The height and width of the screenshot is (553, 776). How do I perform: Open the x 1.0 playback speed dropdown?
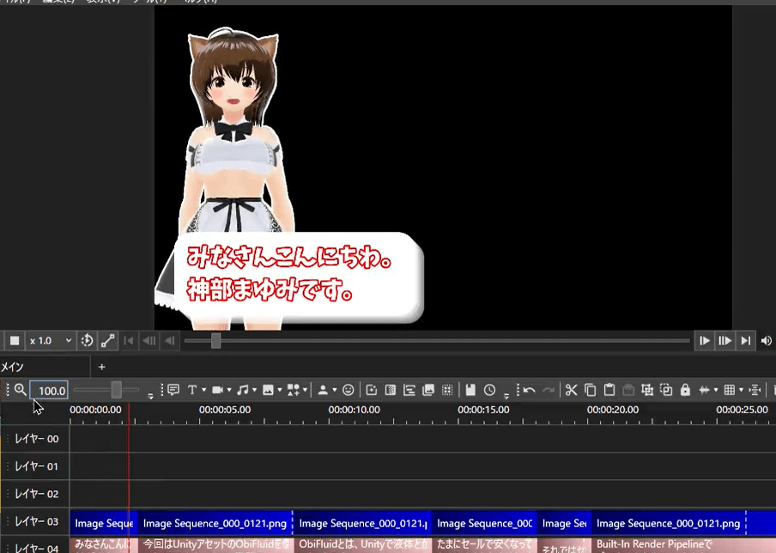pyautogui.click(x=51, y=341)
